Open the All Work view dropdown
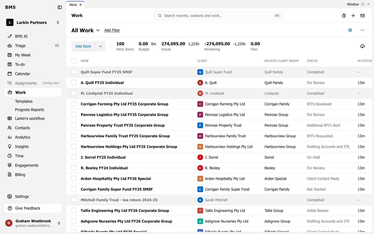This screenshot has height=234, width=374. point(85,30)
